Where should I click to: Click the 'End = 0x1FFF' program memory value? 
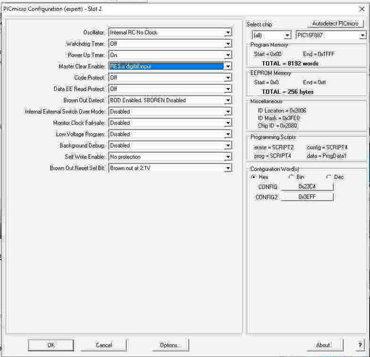pos(319,54)
